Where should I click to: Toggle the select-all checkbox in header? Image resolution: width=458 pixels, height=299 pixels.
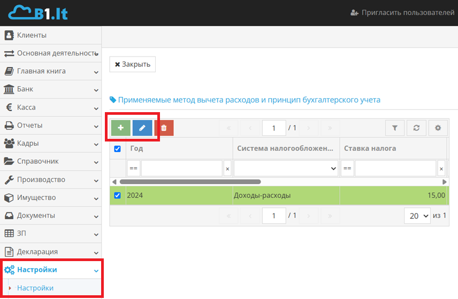(118, 148)
